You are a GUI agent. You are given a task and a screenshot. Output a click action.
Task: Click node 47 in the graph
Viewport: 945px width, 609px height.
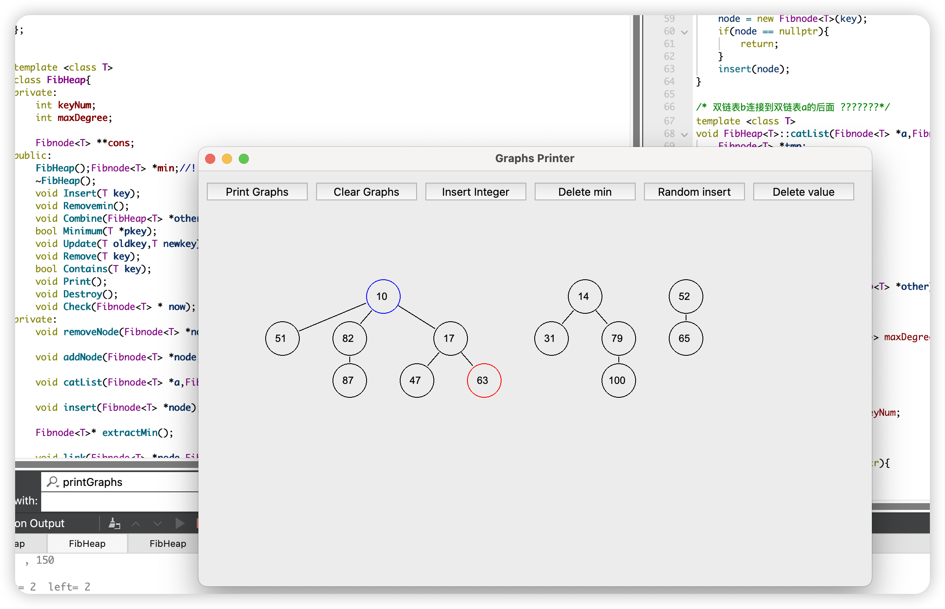pyautogui.click(x=417, y=381)
